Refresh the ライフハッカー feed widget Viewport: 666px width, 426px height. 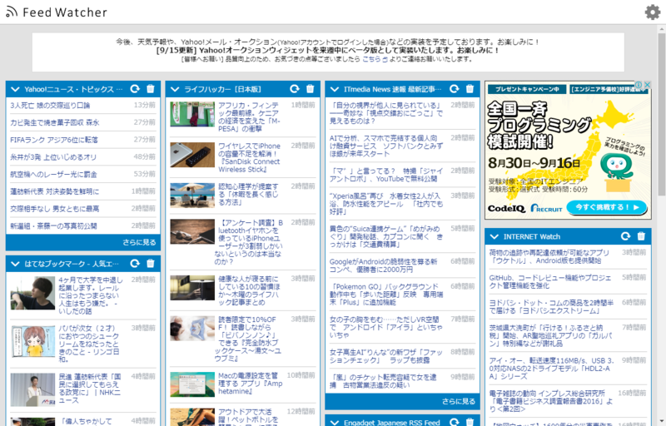pos(295,89)
